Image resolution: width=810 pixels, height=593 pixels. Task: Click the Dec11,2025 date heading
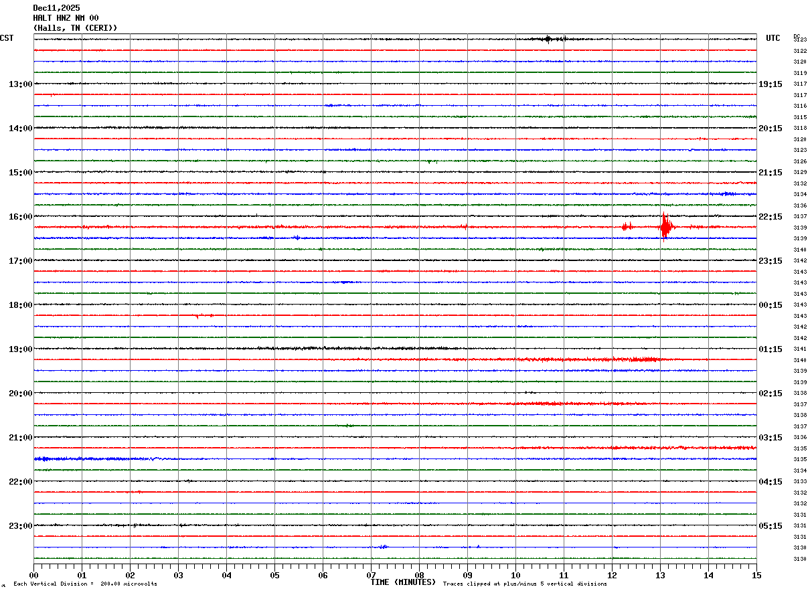(x=56, y=8)
